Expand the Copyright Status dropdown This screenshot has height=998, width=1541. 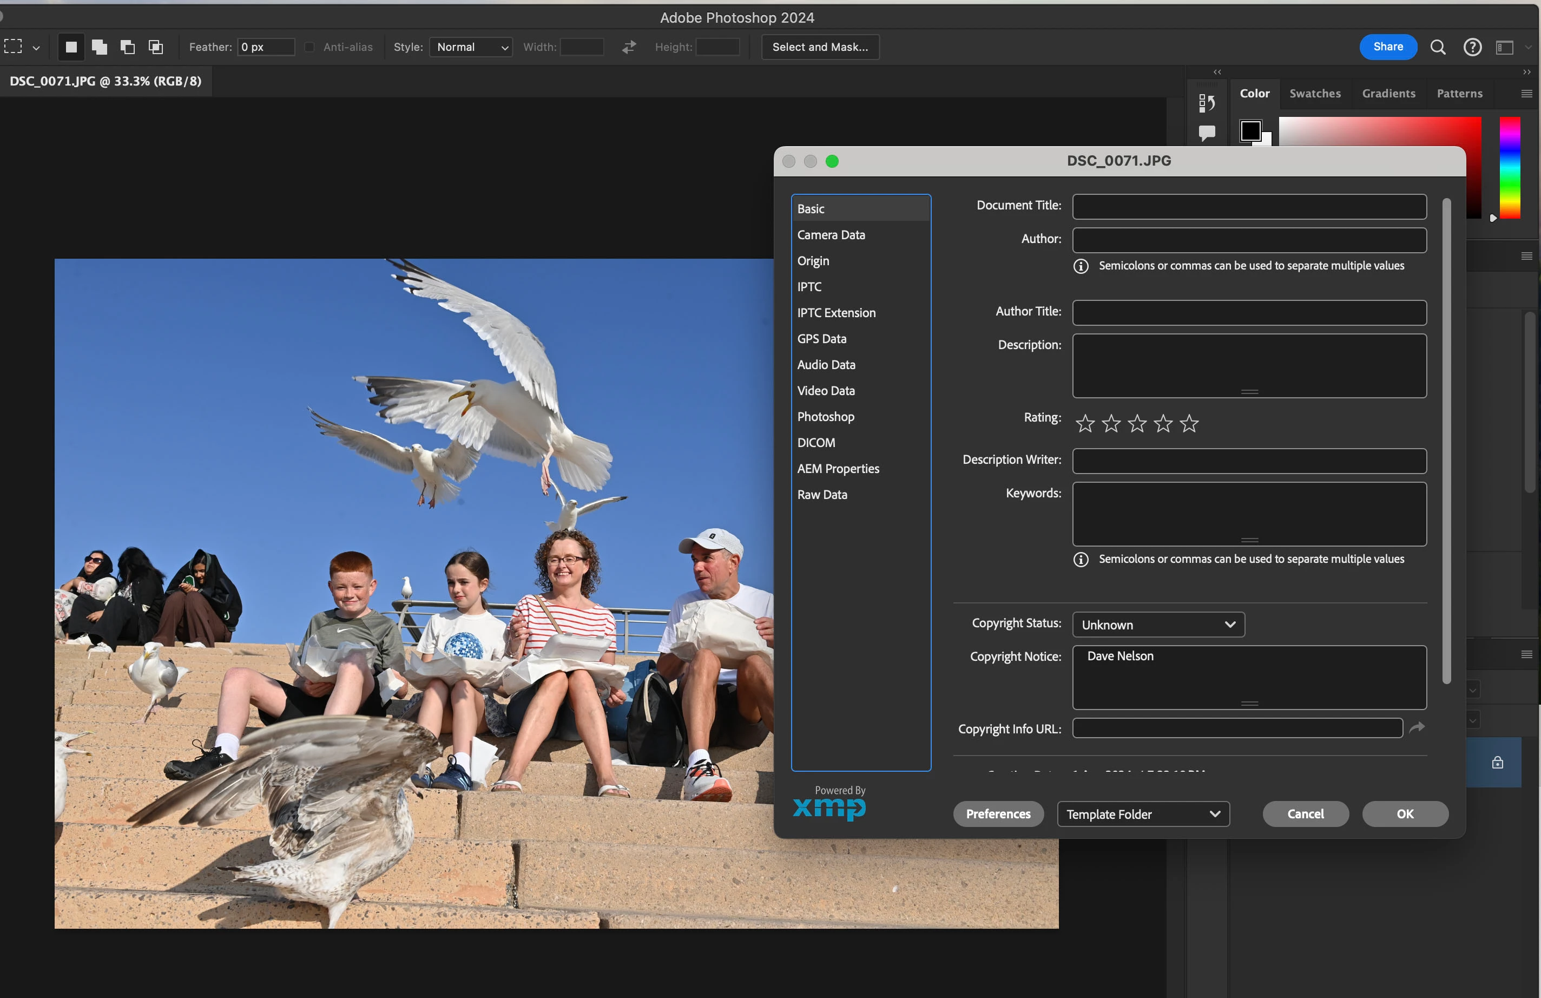[1158, 625]
